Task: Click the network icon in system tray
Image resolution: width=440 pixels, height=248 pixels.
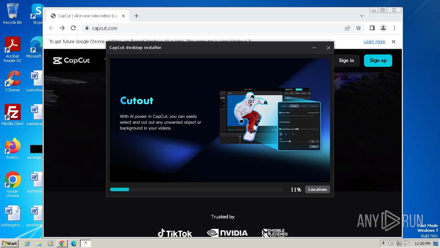Action: coord(399,244)
